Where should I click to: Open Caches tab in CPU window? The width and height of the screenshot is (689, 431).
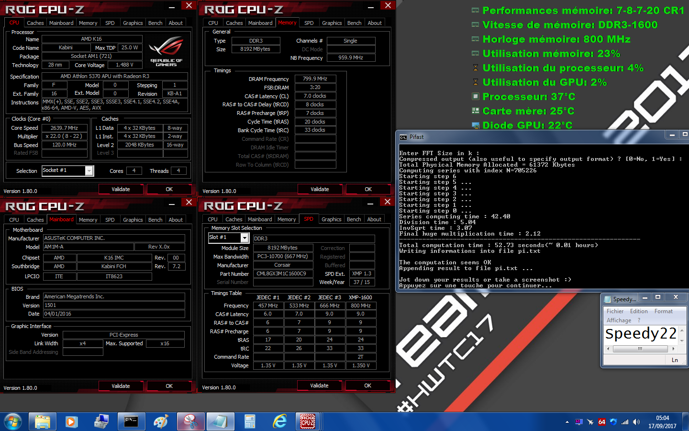pos(35,23)
